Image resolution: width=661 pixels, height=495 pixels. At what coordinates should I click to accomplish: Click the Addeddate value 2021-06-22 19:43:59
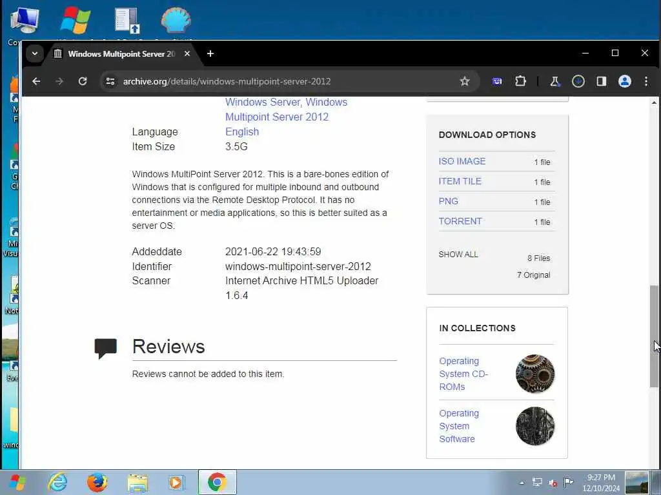point(273,252)
